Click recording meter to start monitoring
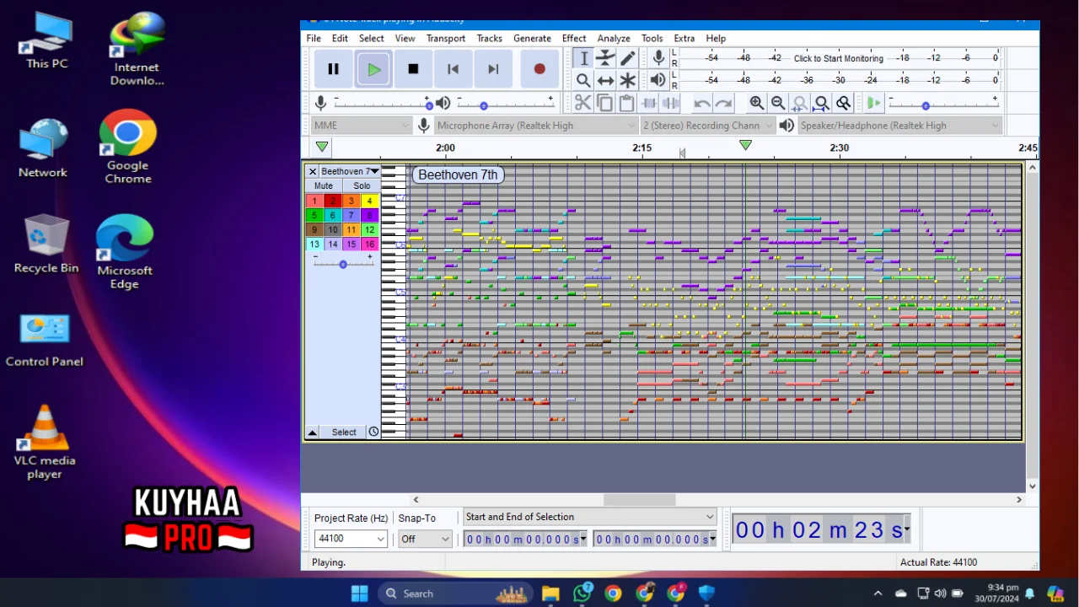 pyautogui.click(x=838, y=58)
